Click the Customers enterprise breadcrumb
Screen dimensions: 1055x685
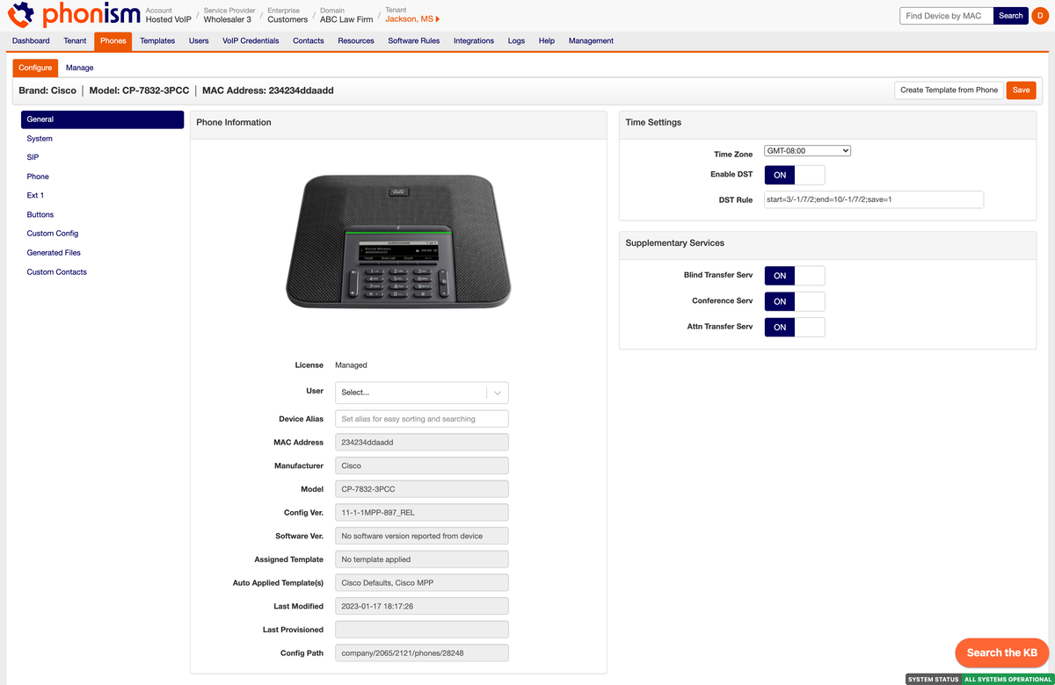coord(287,19)
